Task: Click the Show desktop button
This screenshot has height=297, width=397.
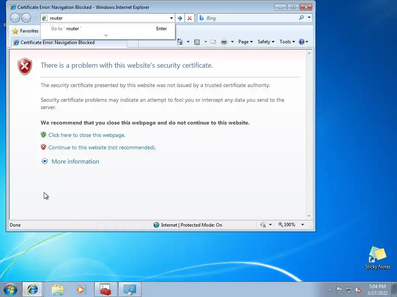Action: point(394,289)
